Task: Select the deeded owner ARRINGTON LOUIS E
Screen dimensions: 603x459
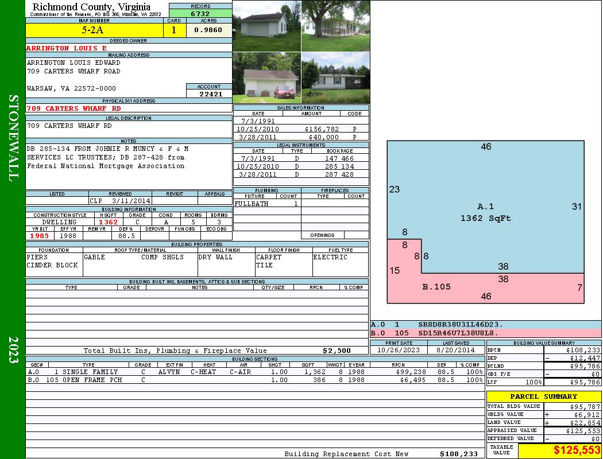Action: click(67, 48)
